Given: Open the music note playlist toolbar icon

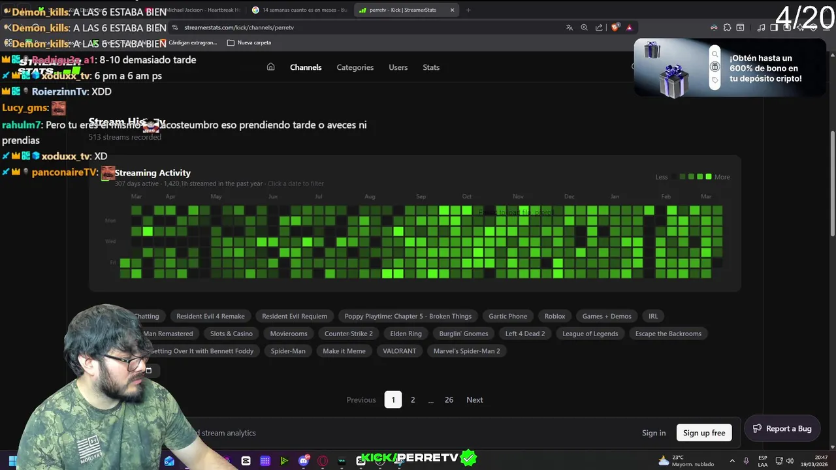Looking at the screenshot, I should tap(761, 27).
